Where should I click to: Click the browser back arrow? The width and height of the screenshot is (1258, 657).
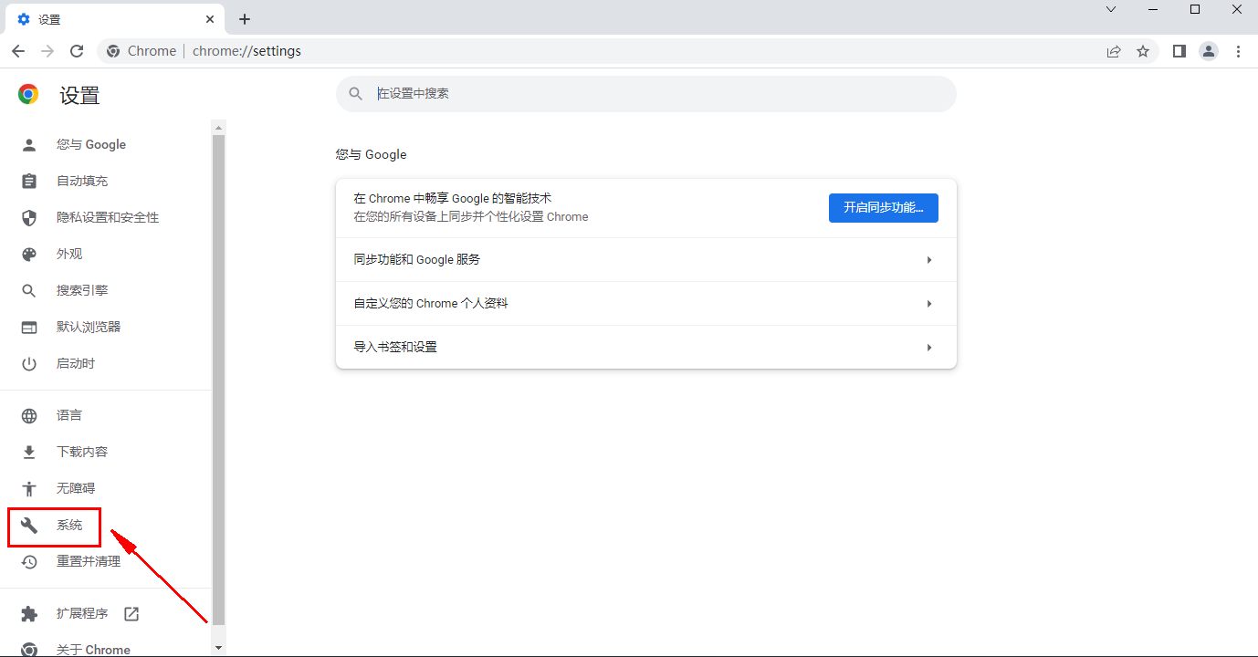tap(18, 51)
